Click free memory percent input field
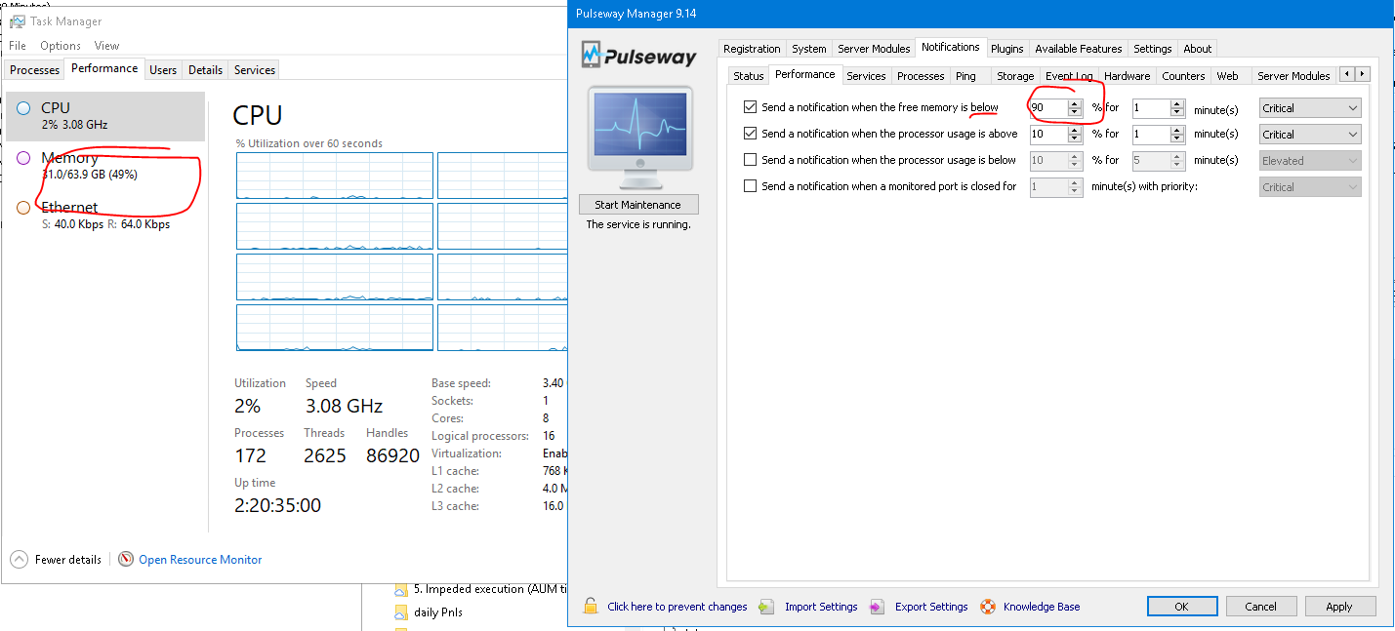Image resolution: width=1395 pixels, height=631 pixels. 1048,108
